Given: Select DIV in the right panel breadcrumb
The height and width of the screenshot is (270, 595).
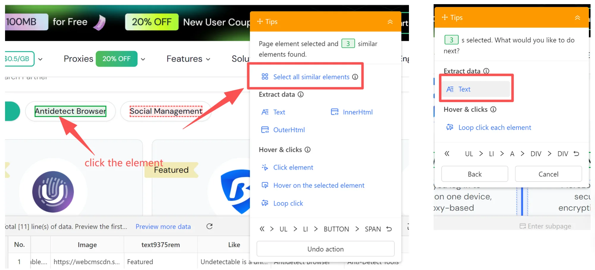Looking at the screenshot, I should coord(536,154).
